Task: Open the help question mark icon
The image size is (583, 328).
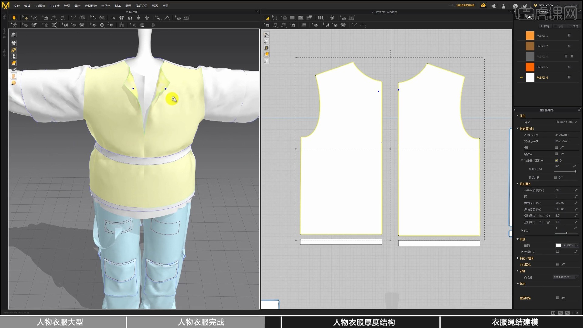Action: [x=515, y=6]
